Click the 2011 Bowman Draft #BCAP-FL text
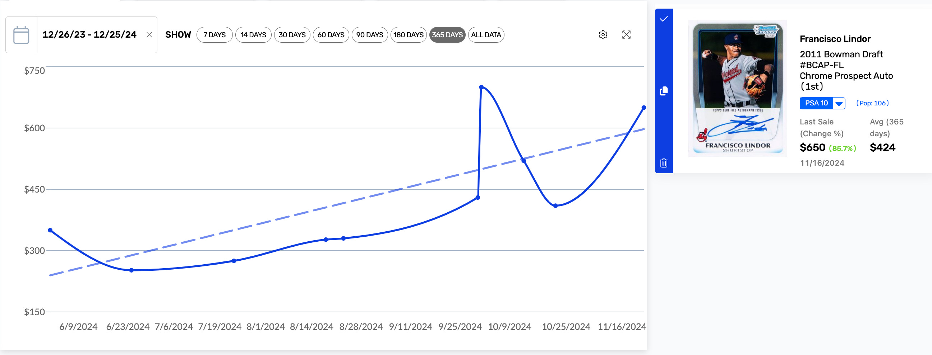The height and width of the screenshot is (355, 932). [x=841, y=60]
